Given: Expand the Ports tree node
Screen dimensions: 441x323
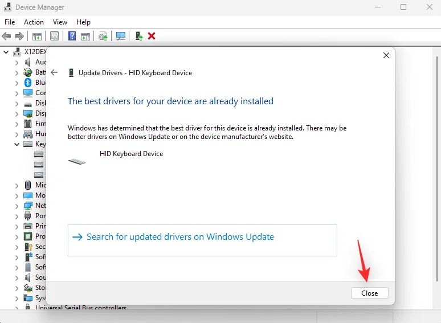Looking at the screenshot, I should point(17,216).
